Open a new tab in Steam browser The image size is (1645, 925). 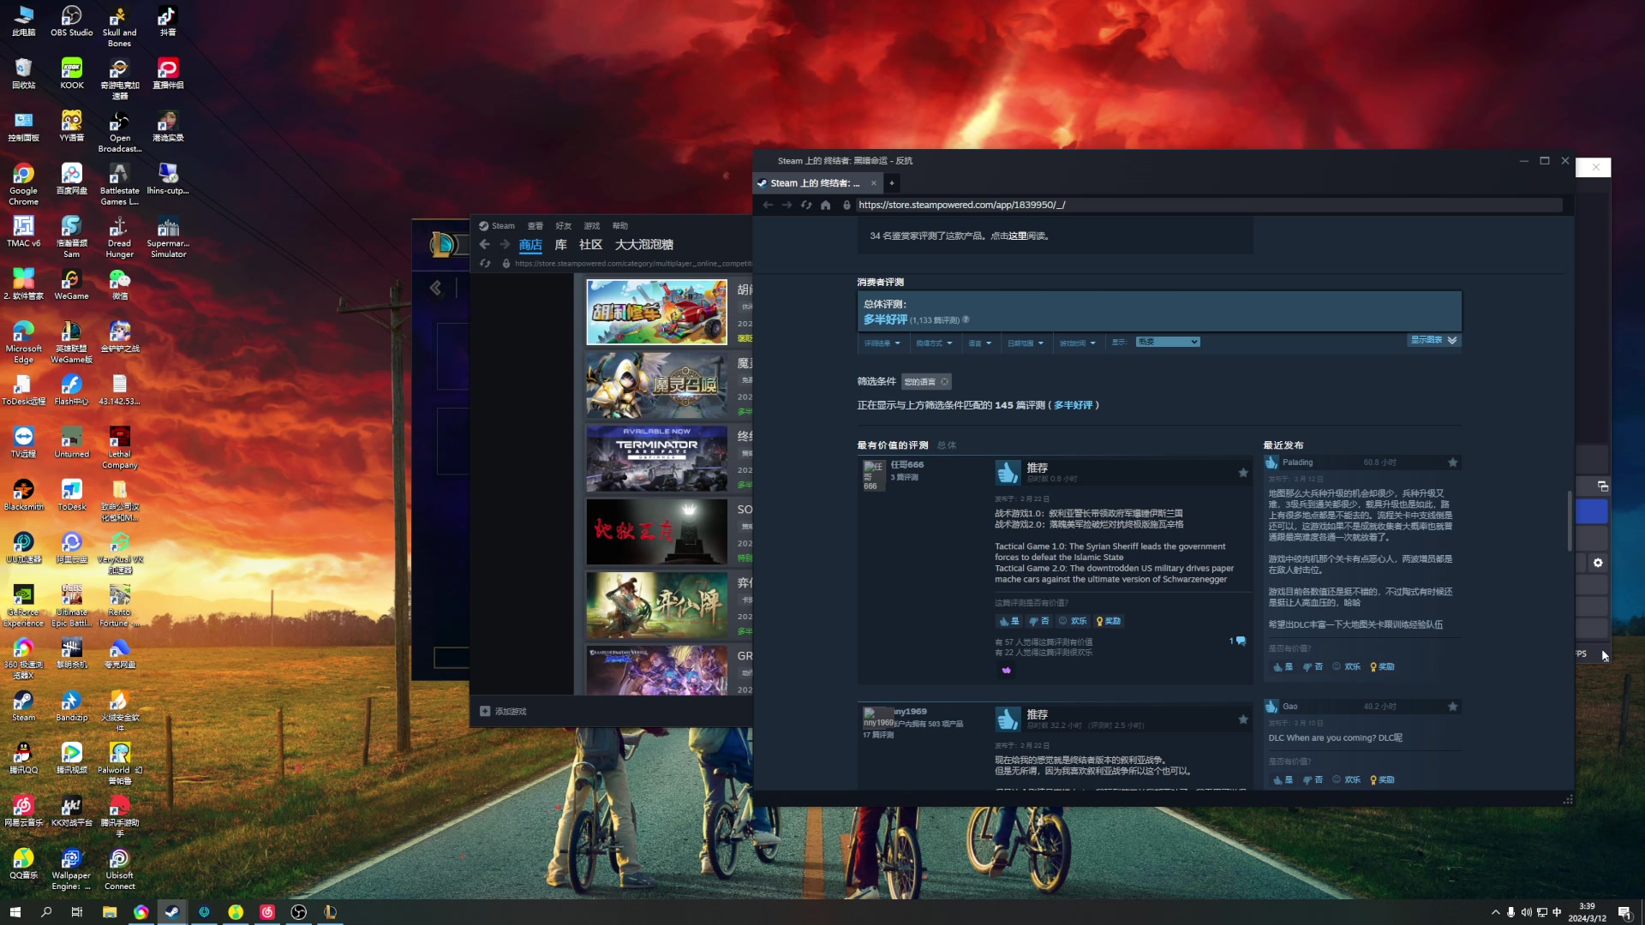pyautogui.click(x=892, y=183)
